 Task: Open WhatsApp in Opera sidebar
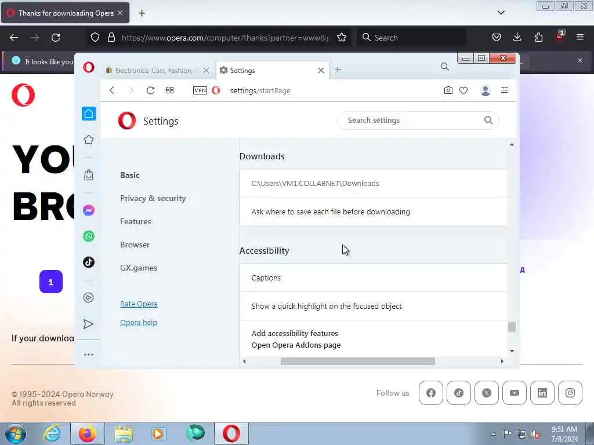click(89, 236)
